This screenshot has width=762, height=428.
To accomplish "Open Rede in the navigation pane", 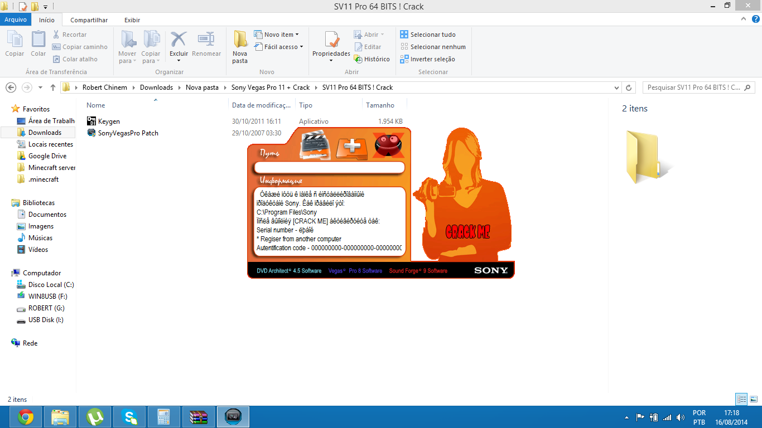I will point(24,343).
